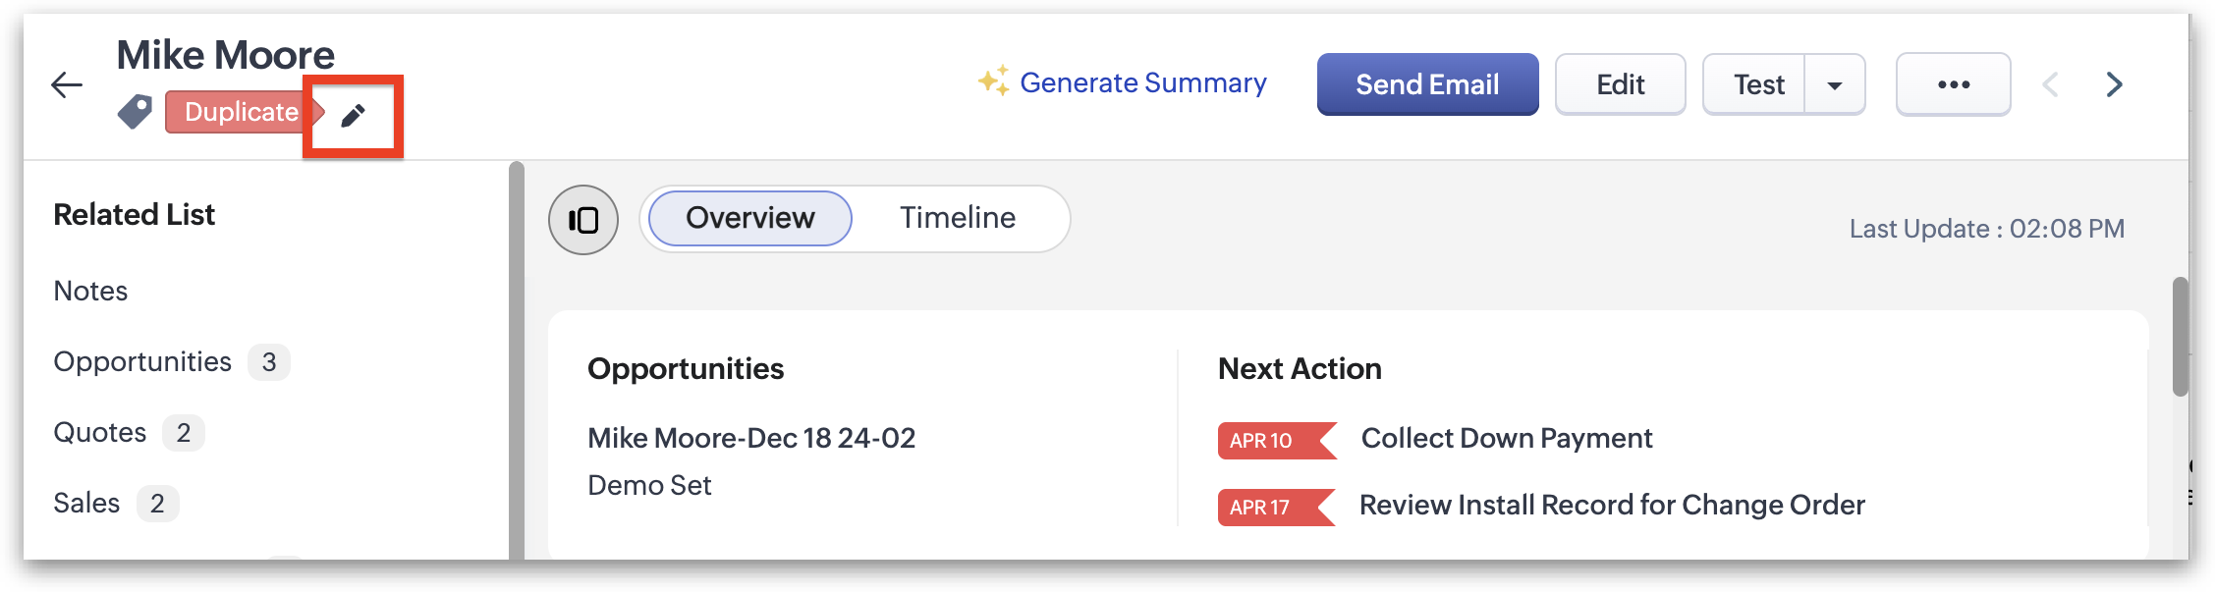Open Generate Summary link
The height and width of the screenshot is (592, 2215).
[x=1143, y=83]
